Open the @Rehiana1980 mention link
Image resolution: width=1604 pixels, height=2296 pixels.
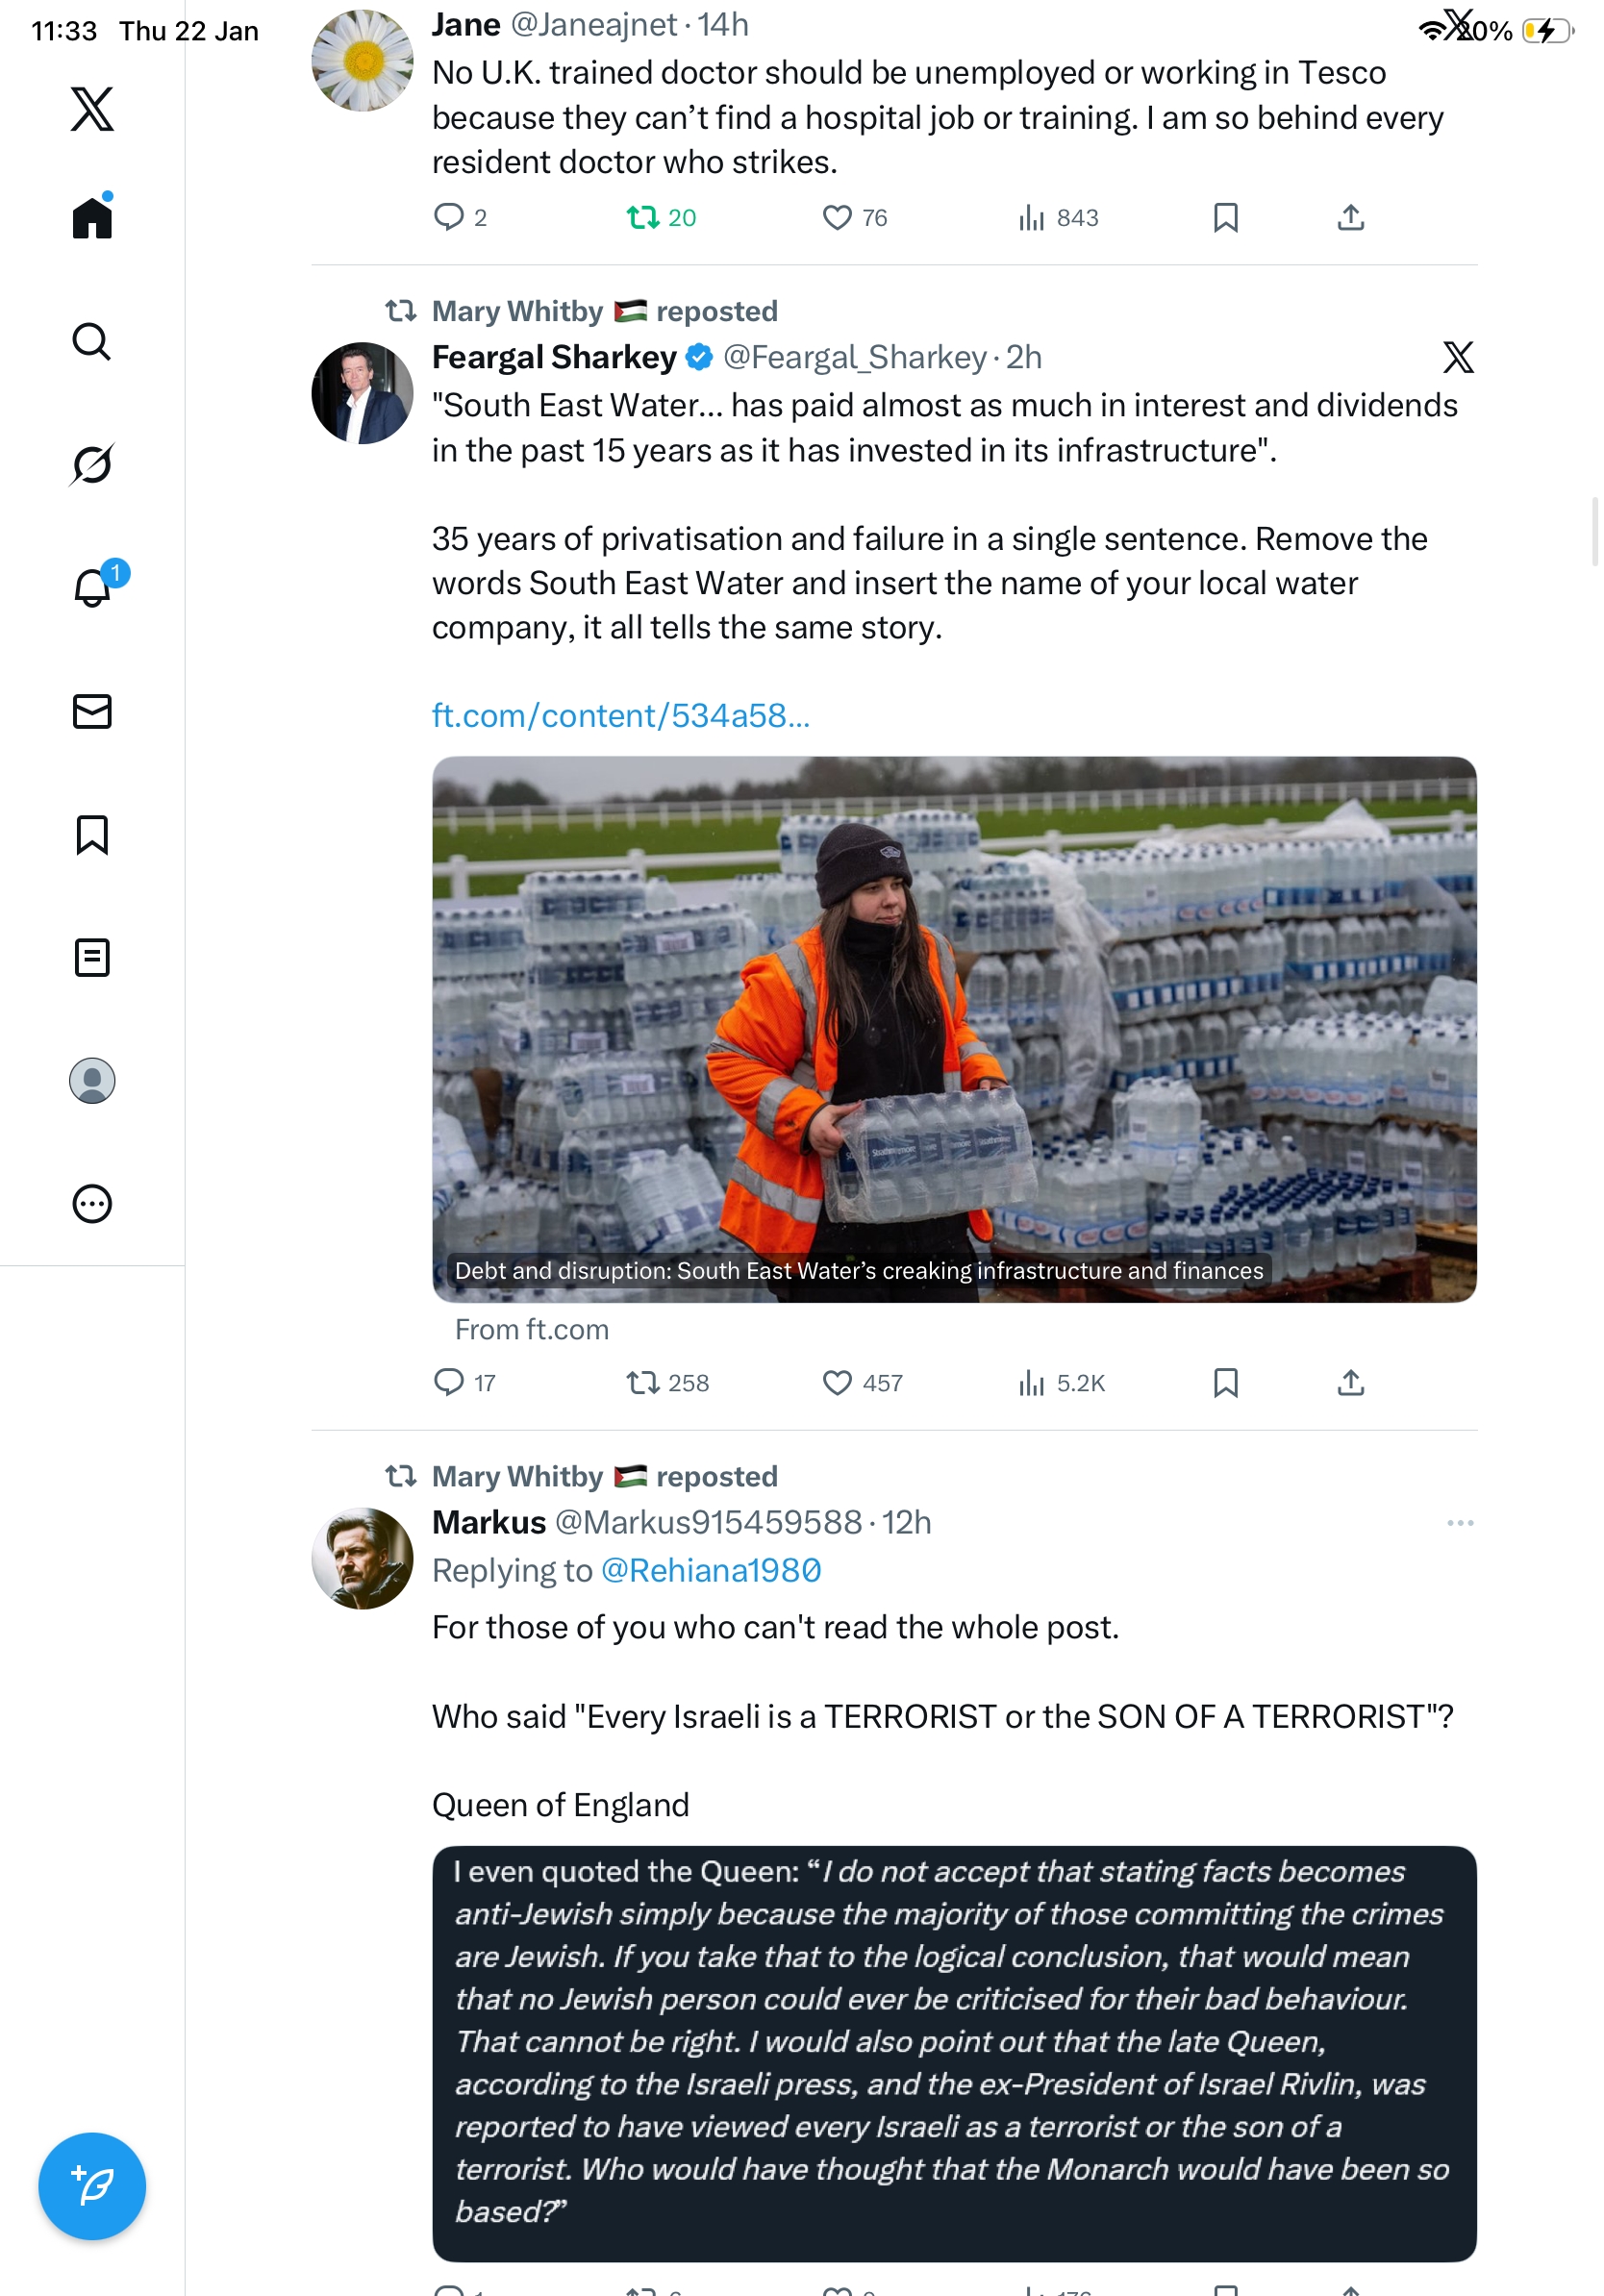click(710, 1570)
